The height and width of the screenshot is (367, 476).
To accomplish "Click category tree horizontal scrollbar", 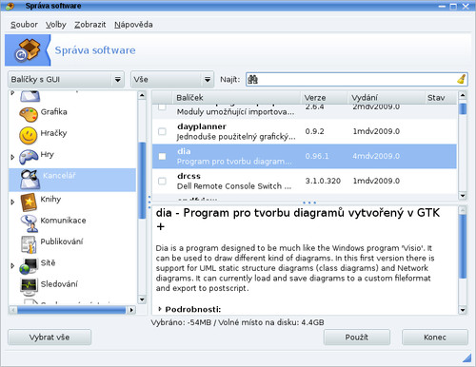I will click(x=71, y=310).
